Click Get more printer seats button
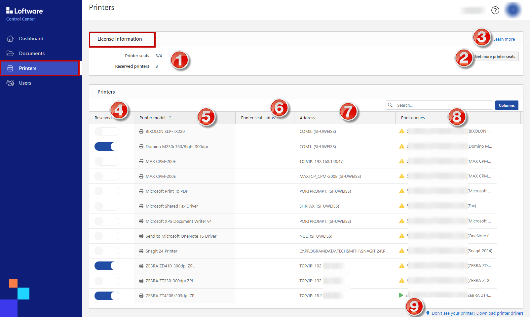Image resolution: width=530 pixels, height=317 pixels. point(495,57)
